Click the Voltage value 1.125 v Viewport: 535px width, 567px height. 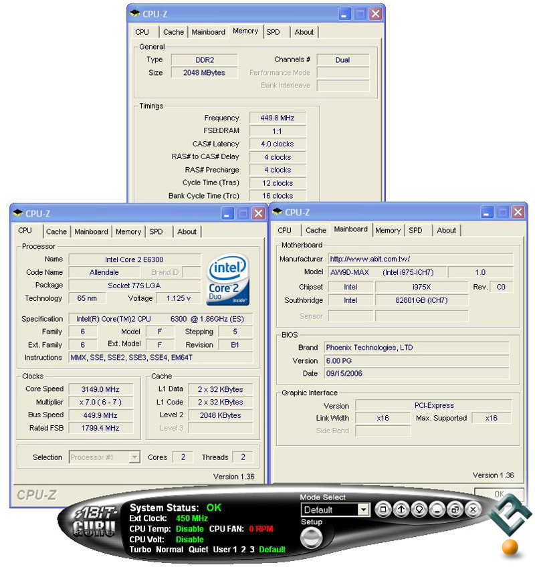click(x=179, y=298)
